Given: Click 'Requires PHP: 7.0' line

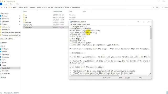Looking at the screenshot, I should point(77,41).
